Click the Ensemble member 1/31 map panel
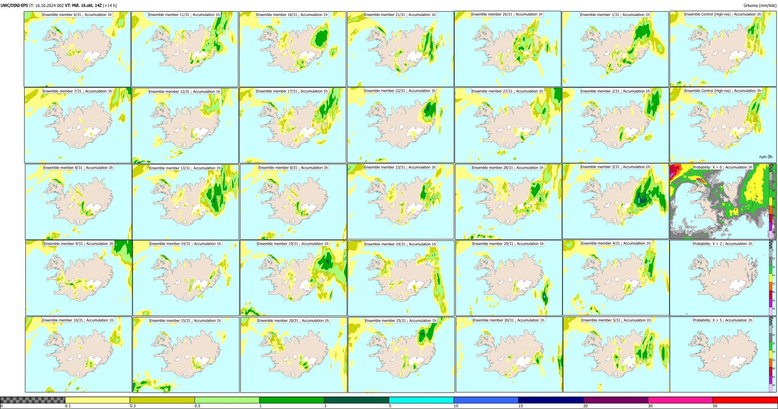Screen dimensions: 778x409 (615, 49)
